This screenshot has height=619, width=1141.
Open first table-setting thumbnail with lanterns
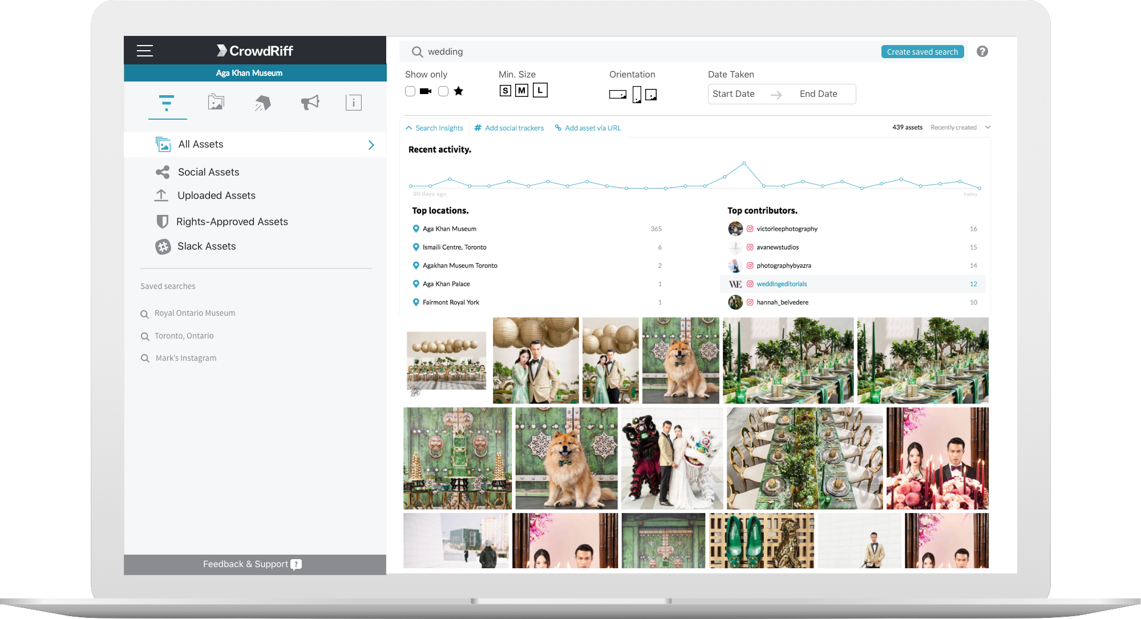(447, 361)
